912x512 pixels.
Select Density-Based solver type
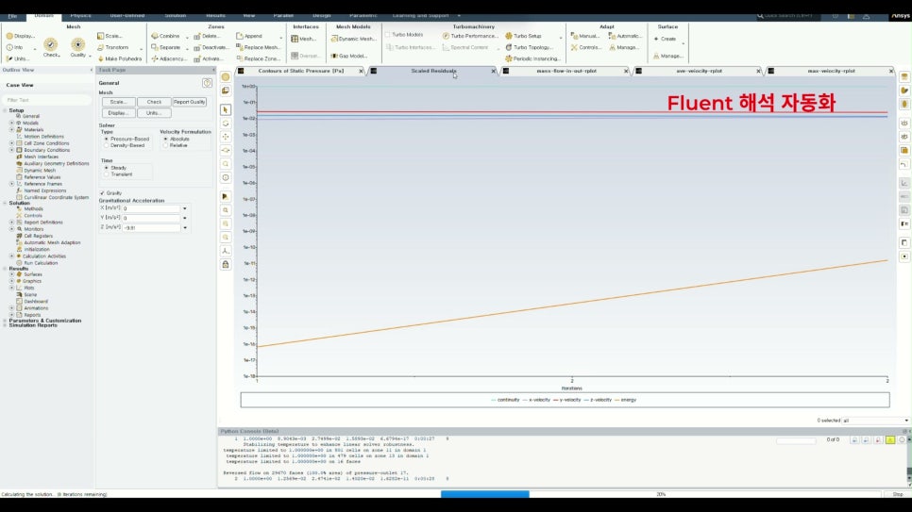[x=107, y=146]
